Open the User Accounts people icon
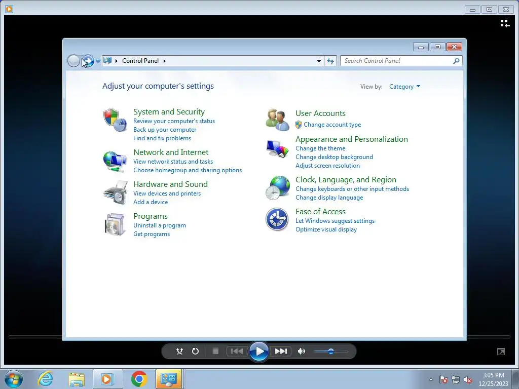Viewport: 519px width, 389px height. (x=277, y=120)
